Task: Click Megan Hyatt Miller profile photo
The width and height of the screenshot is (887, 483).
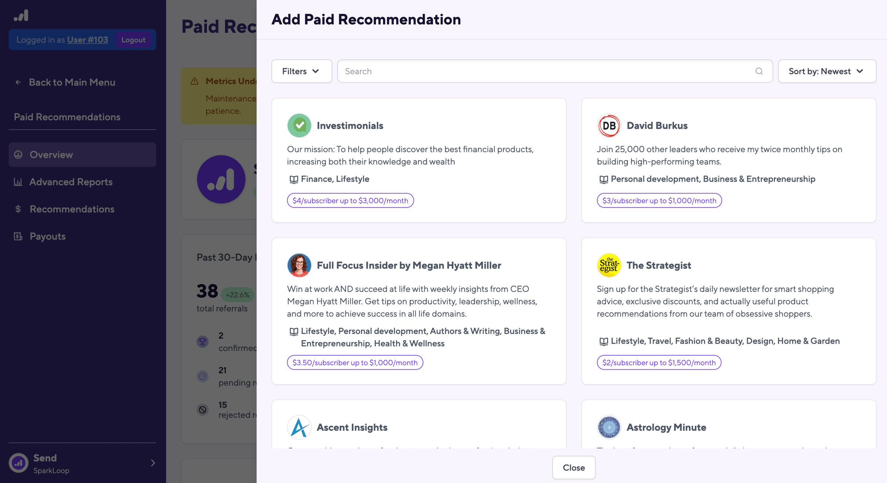Action: coord(299,265)
